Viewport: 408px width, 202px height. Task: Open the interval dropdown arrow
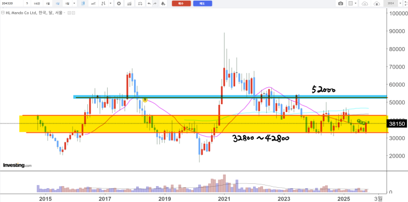click(74, 3)
